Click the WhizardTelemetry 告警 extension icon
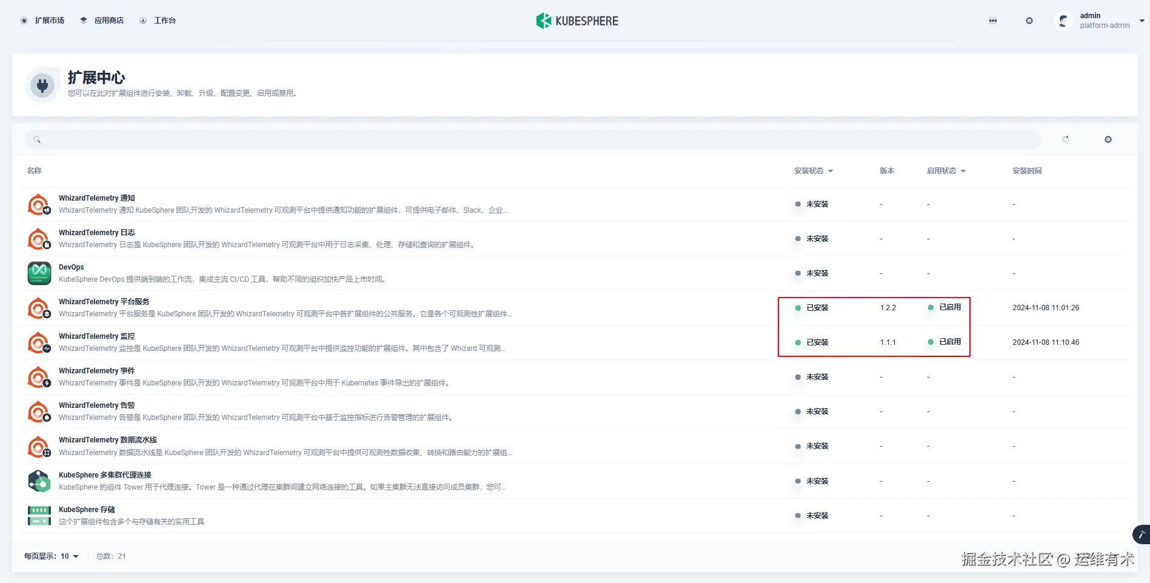This screenshot has width=1150, height=583. [x=39, y=411]
